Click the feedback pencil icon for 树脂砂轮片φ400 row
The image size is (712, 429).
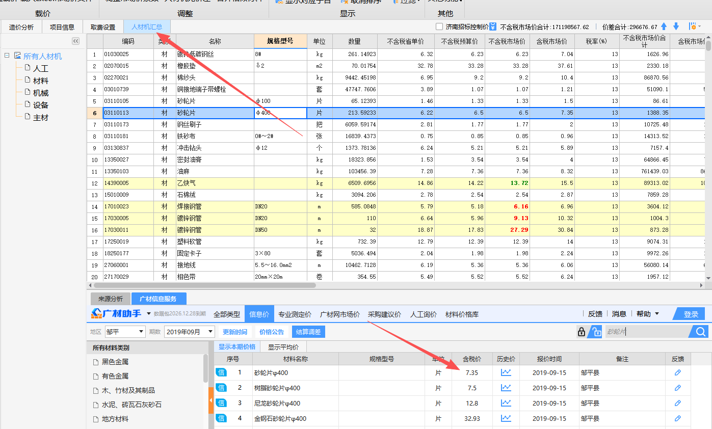[677, 388]
